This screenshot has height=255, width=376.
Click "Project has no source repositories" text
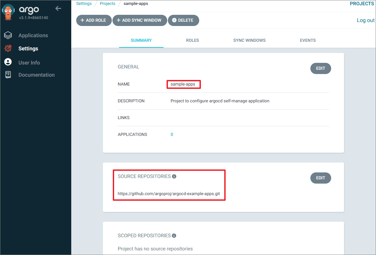coord(155,249)
